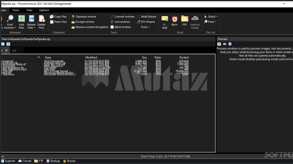Click the name column sort arrow
Viewport: 293px width, 164px height.
point(39,57)
